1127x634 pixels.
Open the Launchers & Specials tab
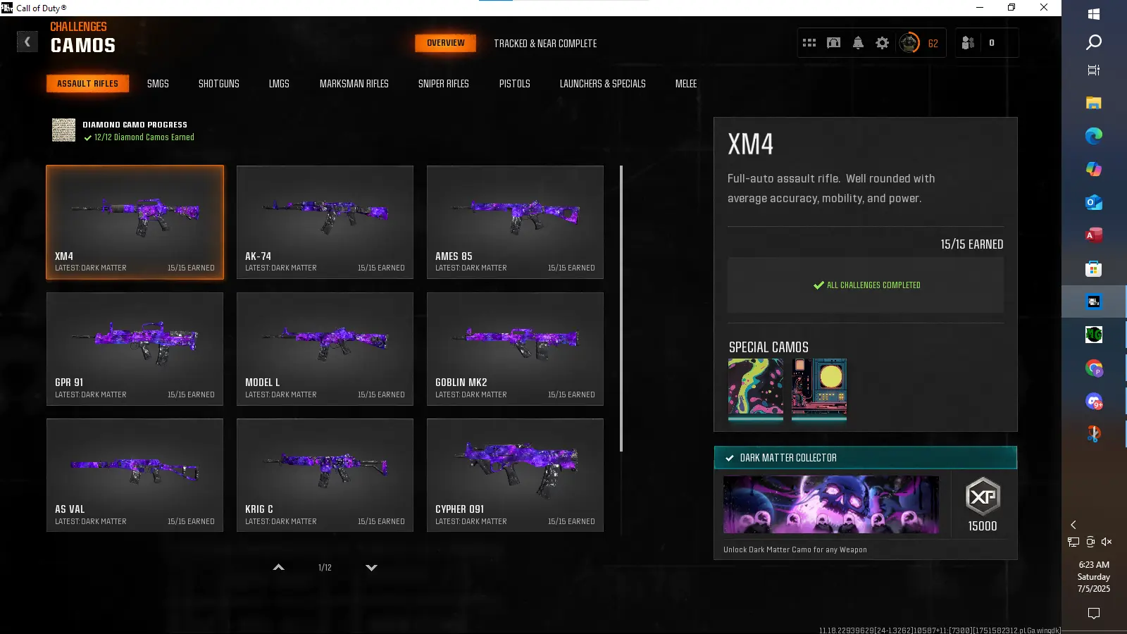(x=603, y=84)
